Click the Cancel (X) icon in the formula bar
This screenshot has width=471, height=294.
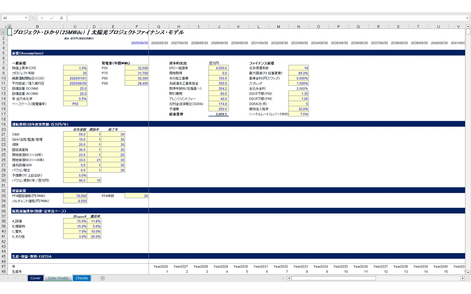42,18
